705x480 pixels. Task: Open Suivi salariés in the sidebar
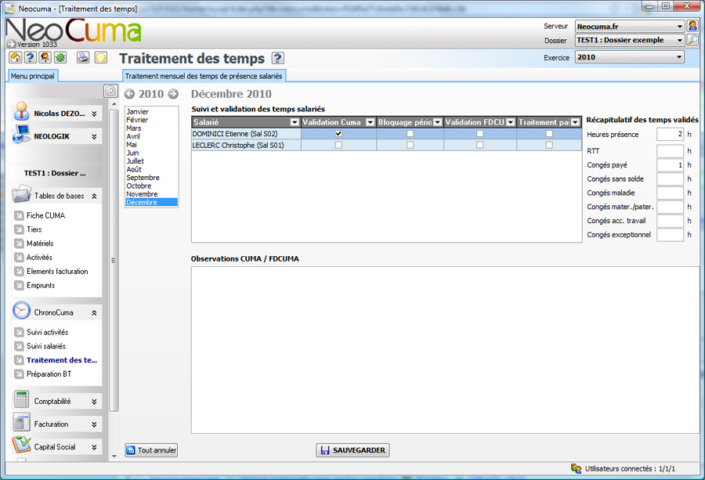46,346
